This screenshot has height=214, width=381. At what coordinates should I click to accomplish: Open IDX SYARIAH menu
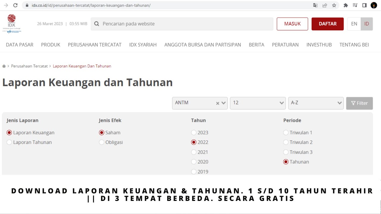tap(143, 45)
